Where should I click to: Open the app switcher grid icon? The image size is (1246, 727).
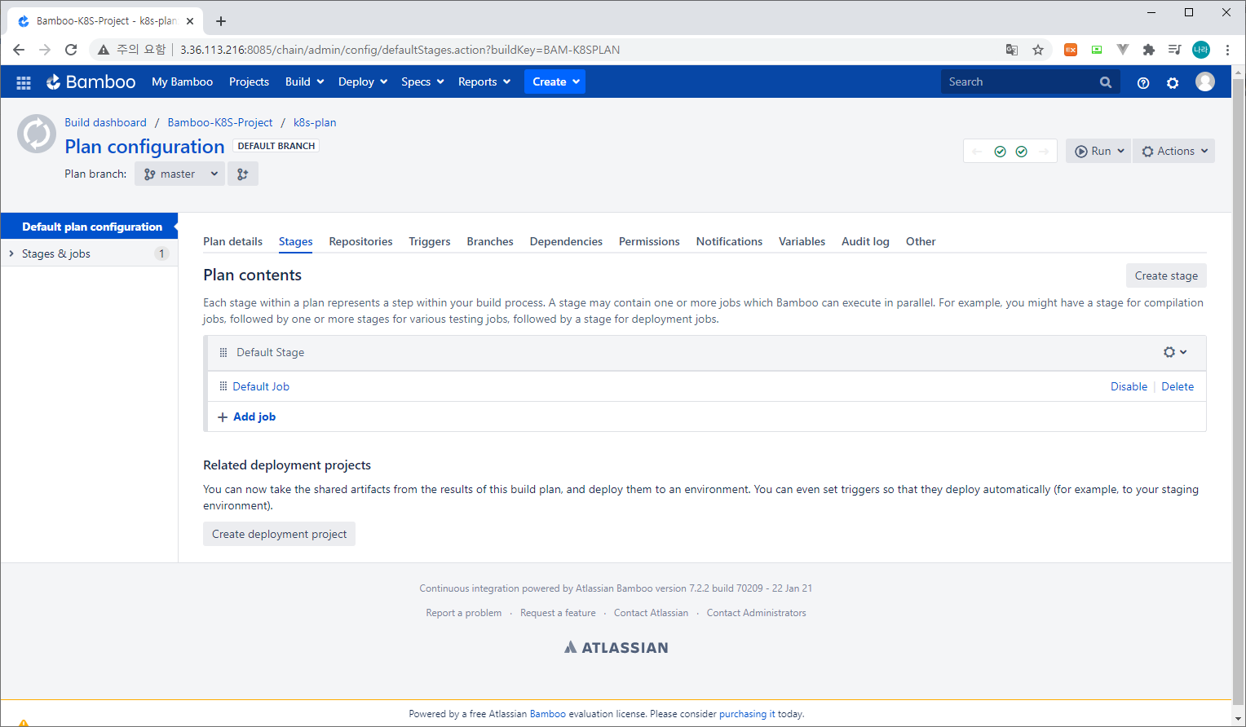(x=24, y=82)
